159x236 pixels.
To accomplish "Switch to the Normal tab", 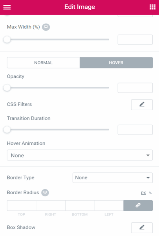I will [x=43, y=63].
